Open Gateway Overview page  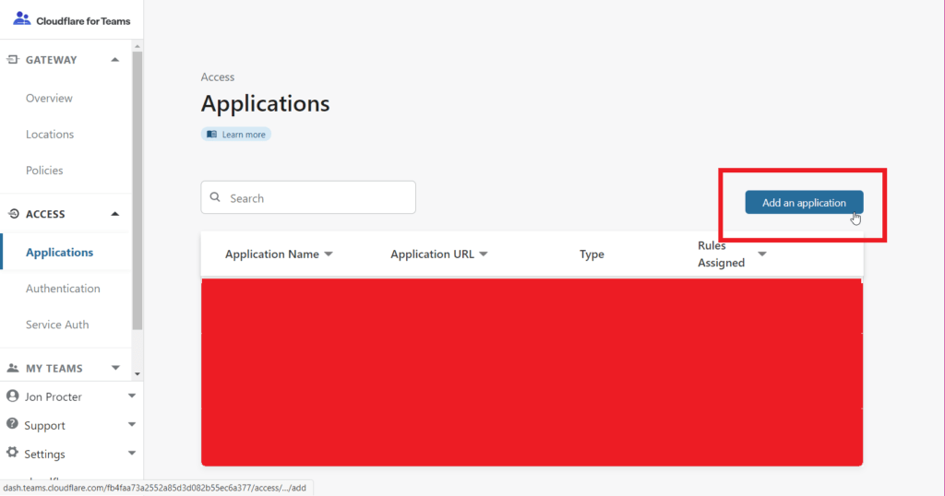pyautogui.click(x=49, y=98)
